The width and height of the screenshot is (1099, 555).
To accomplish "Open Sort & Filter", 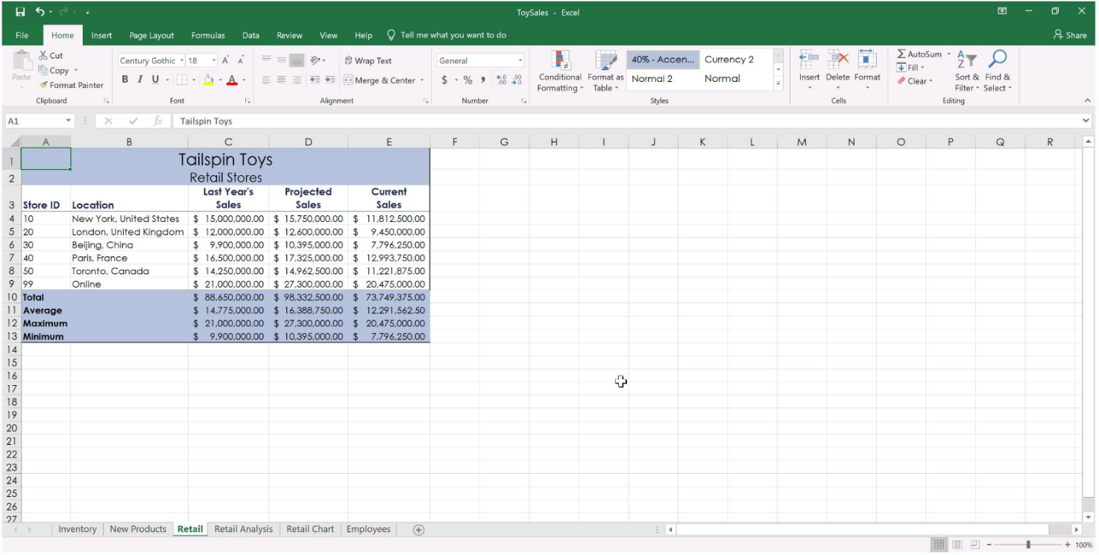I will pyautogui.click(x=966, y=72).
